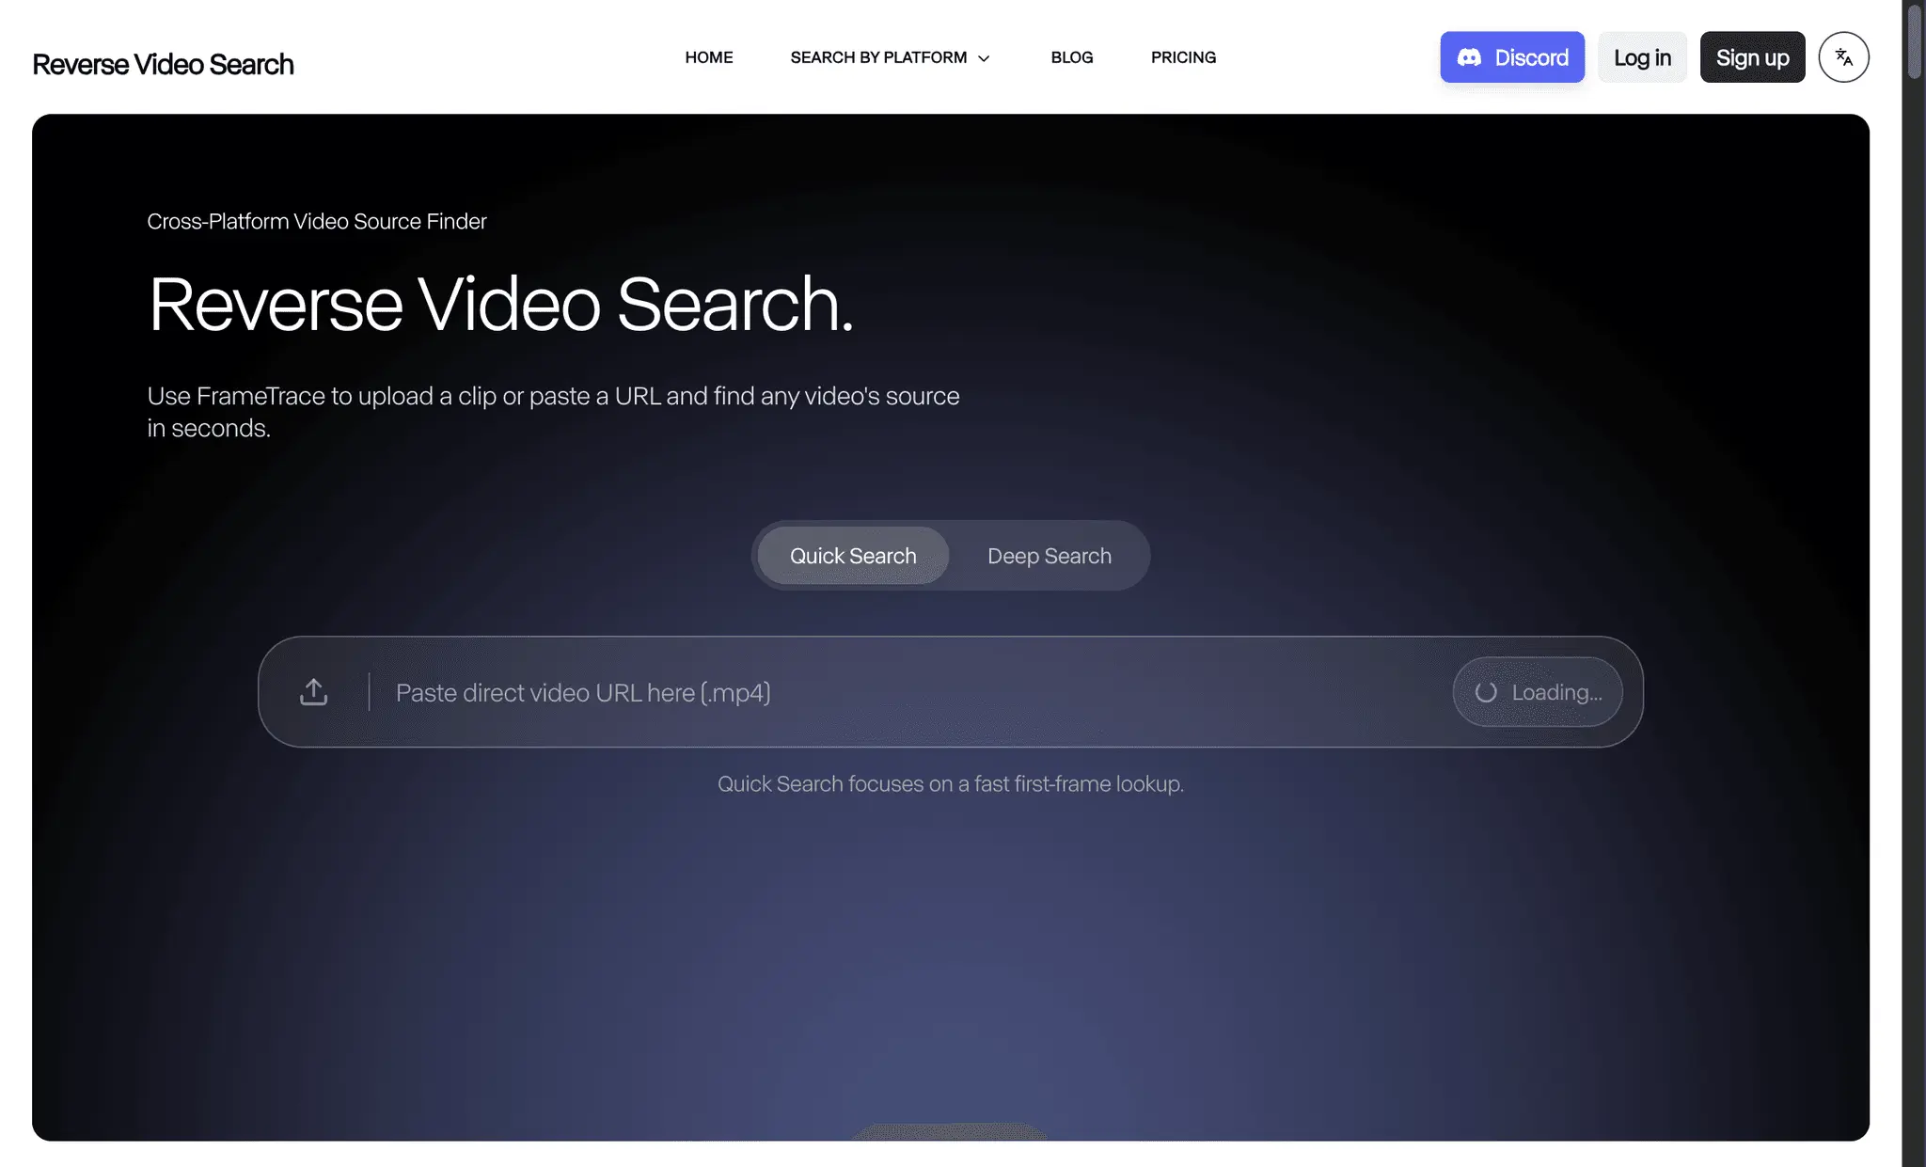Image resolution: width=1926 pixels, height=1167 pixels.
Task: Click the Loading search button
Action: pos(1538,692)
